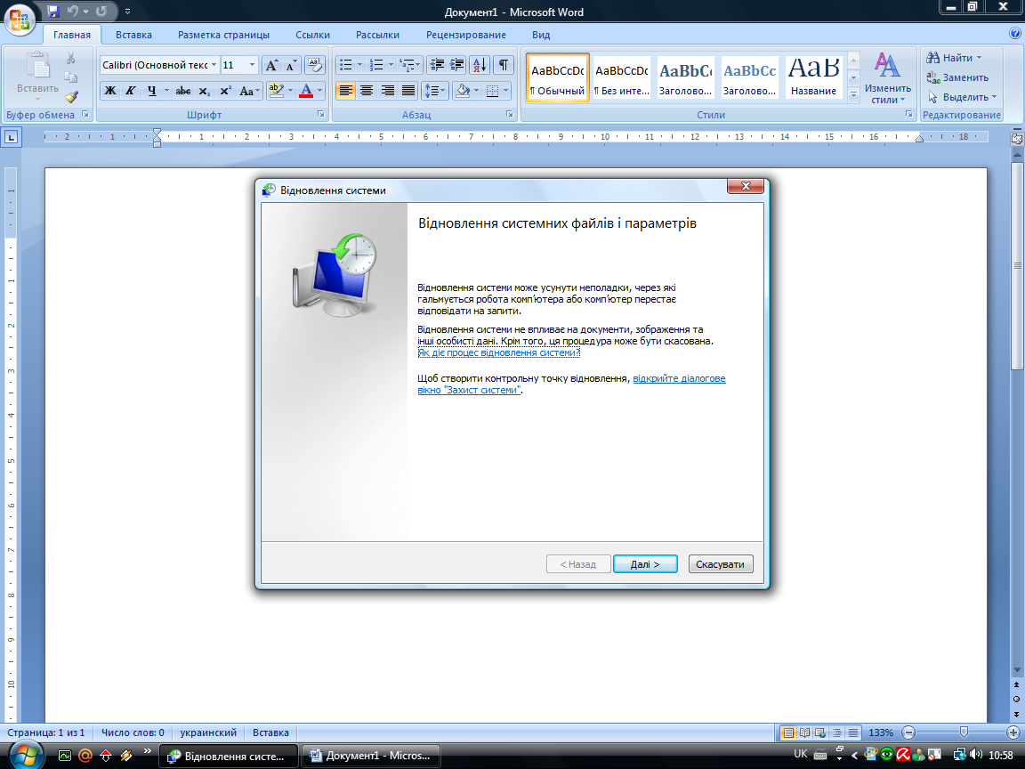Click the Shrink Font icon
This screenshot has height=769, width=1025.
pyautogui.click(x=291, y=65)
